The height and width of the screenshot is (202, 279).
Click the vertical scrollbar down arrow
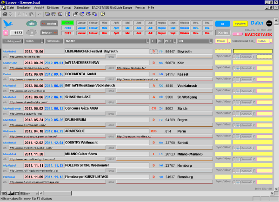276,189
